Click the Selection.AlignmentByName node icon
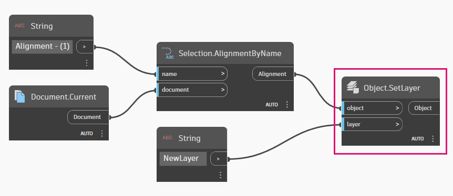 [x=168, y=53]
